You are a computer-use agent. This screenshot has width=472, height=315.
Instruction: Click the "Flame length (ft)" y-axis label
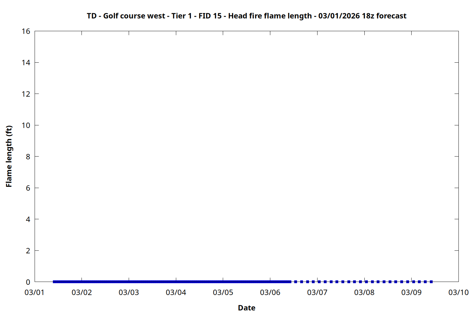9,156
